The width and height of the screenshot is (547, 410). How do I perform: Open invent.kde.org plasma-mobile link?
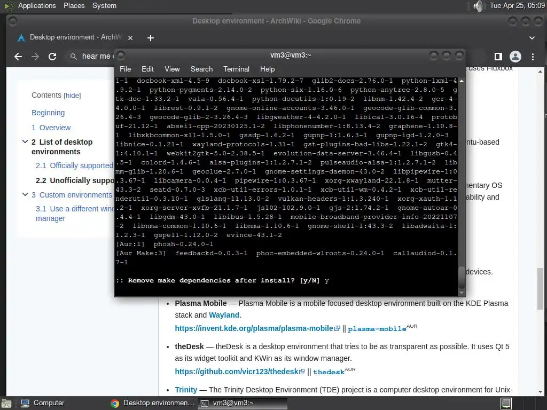click(x=257, y=328)
